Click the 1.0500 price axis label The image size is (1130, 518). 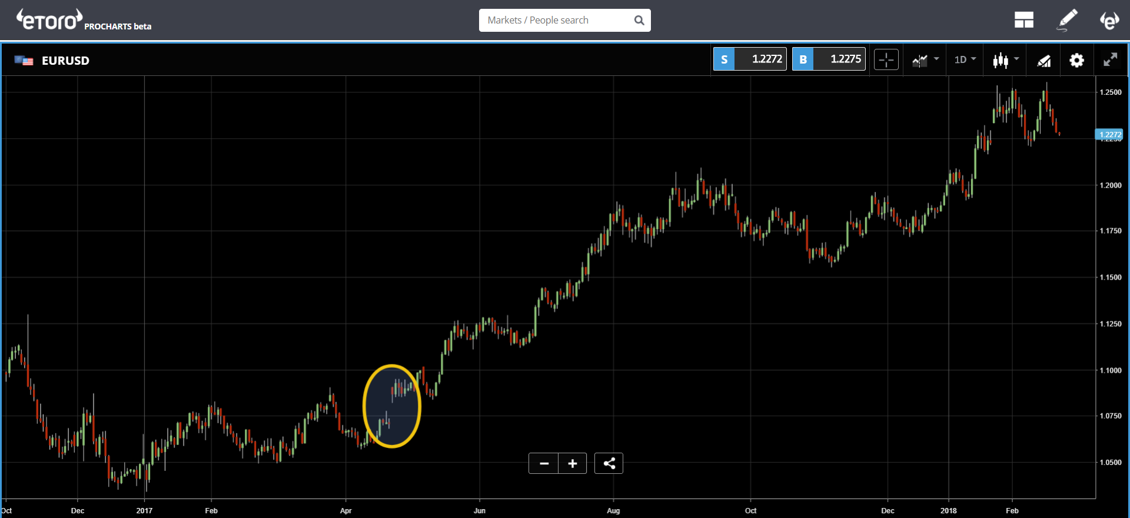point(1111,463)
